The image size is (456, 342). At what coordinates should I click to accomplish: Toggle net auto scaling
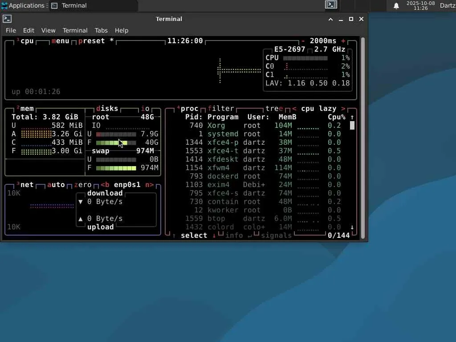[56, 185]
